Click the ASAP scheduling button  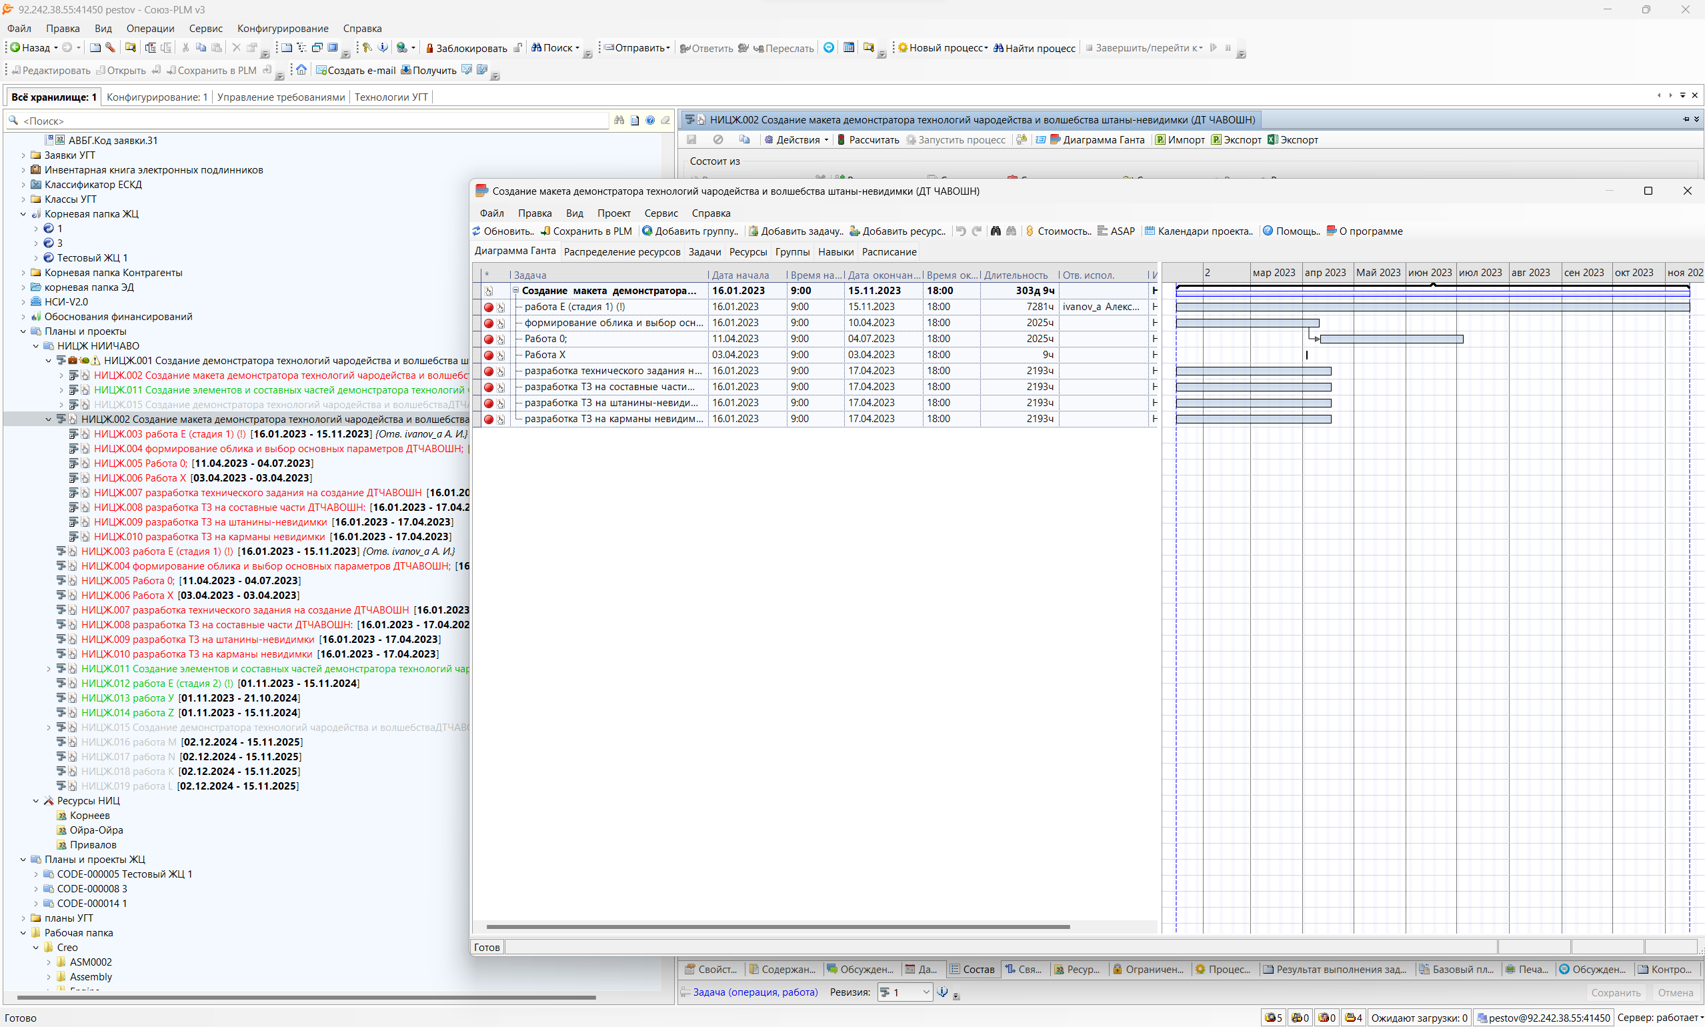(x=1116, y=231)
